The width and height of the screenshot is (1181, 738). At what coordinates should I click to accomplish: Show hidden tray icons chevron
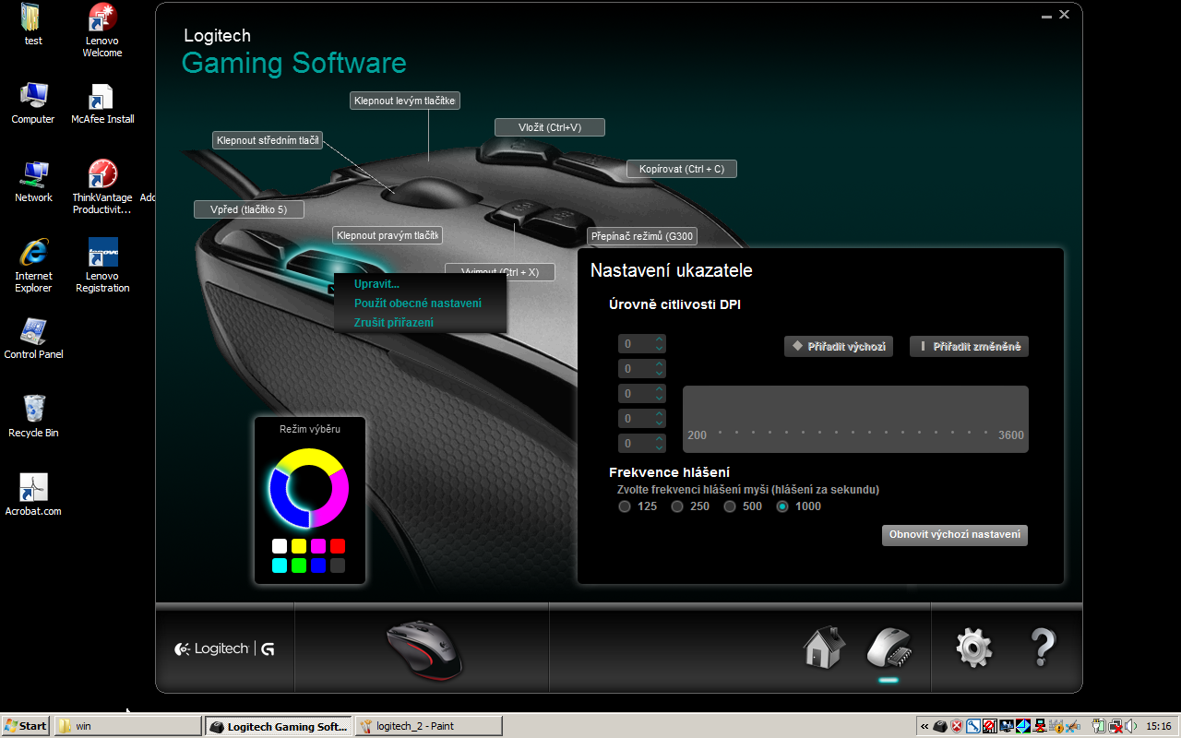[x=924, y=726]
